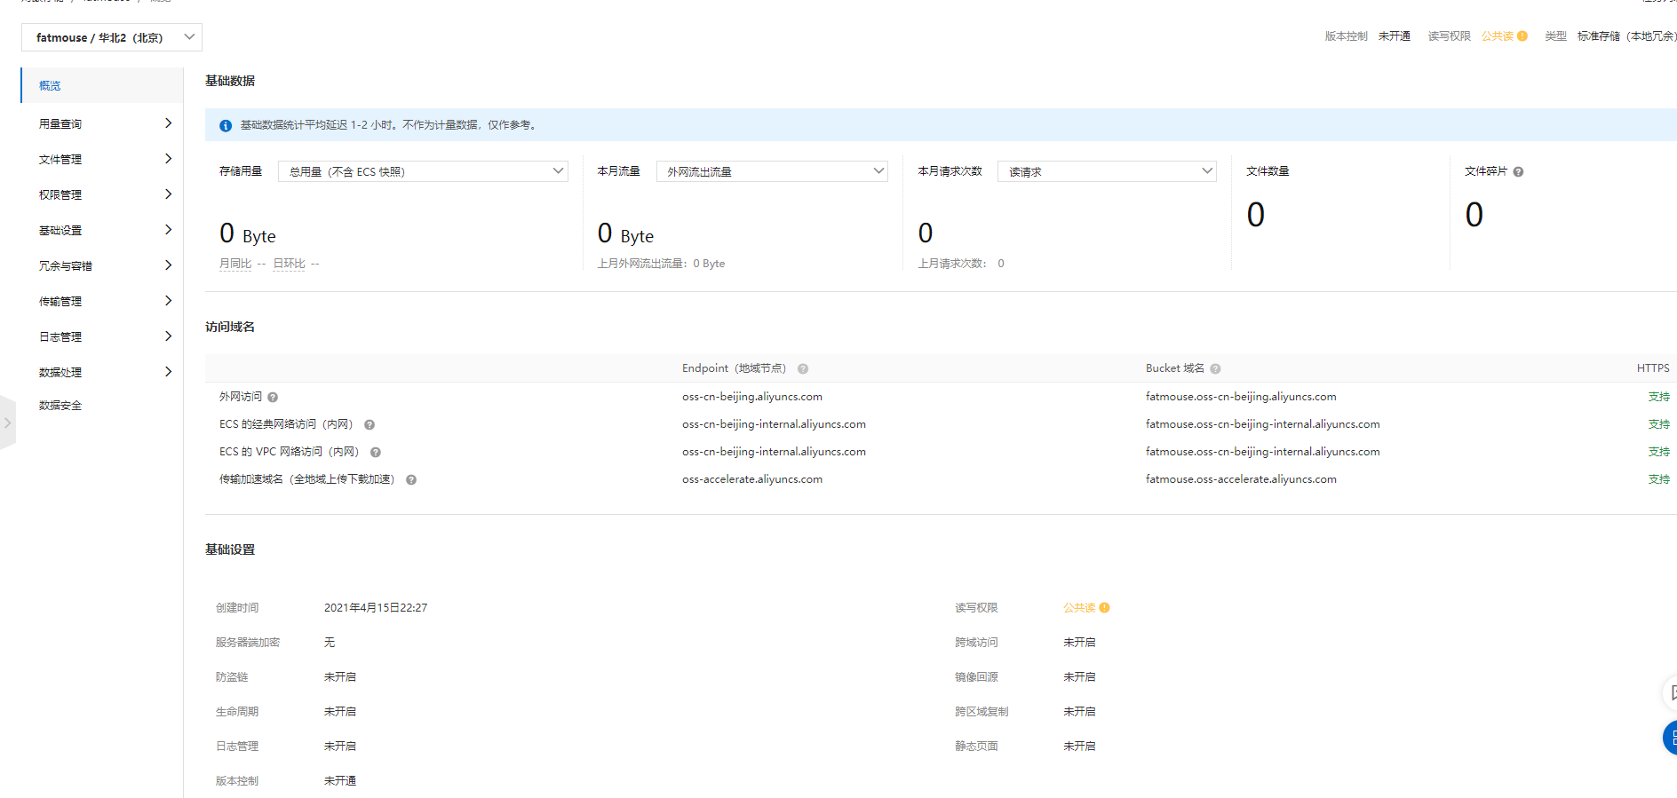Click 未开启 value for 镜像回源
This screenshot has height=798, width=1677.
(1079, 677)
